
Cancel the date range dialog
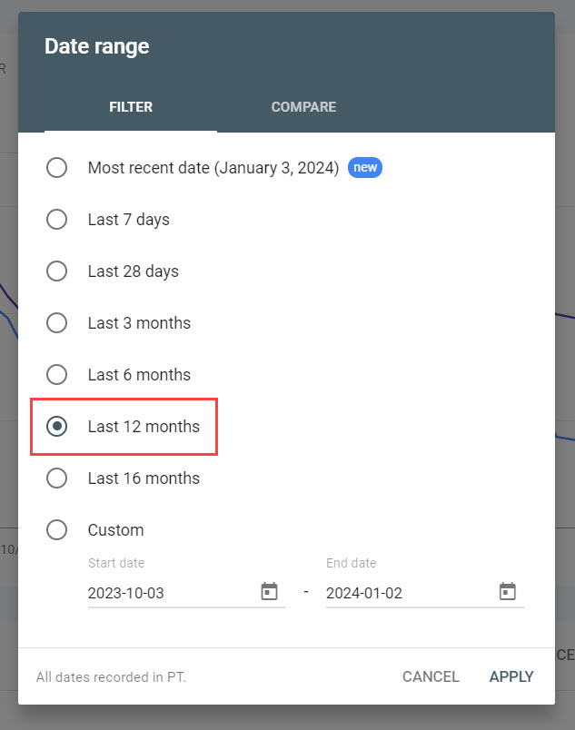(431, 676)
